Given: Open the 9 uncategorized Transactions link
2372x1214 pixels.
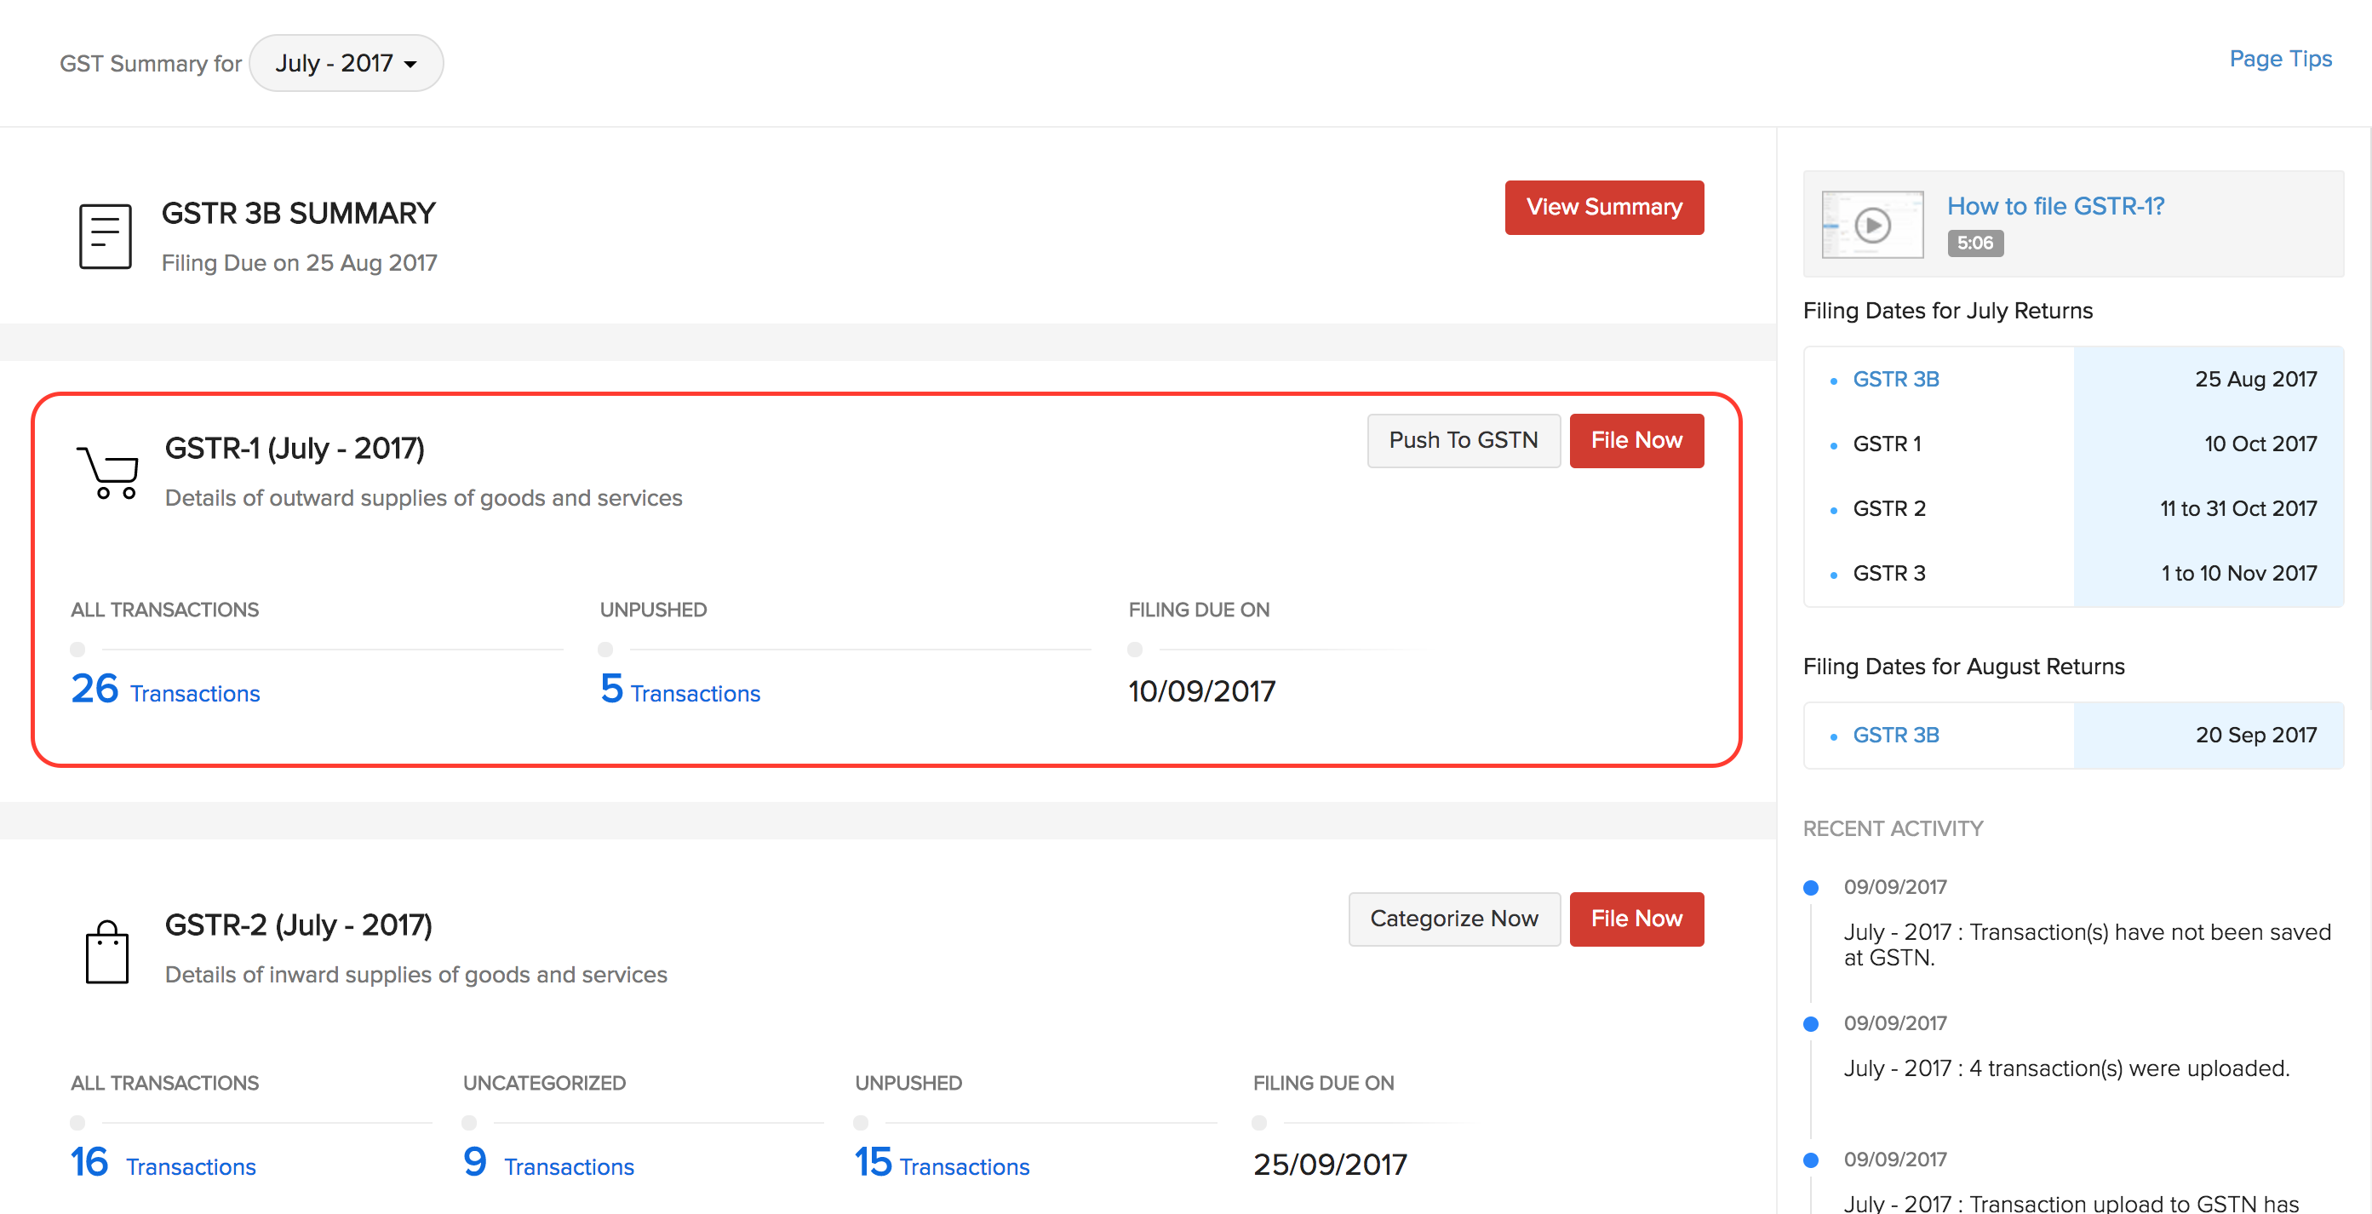Looking at the screenshot, I should coord(549,1165).
